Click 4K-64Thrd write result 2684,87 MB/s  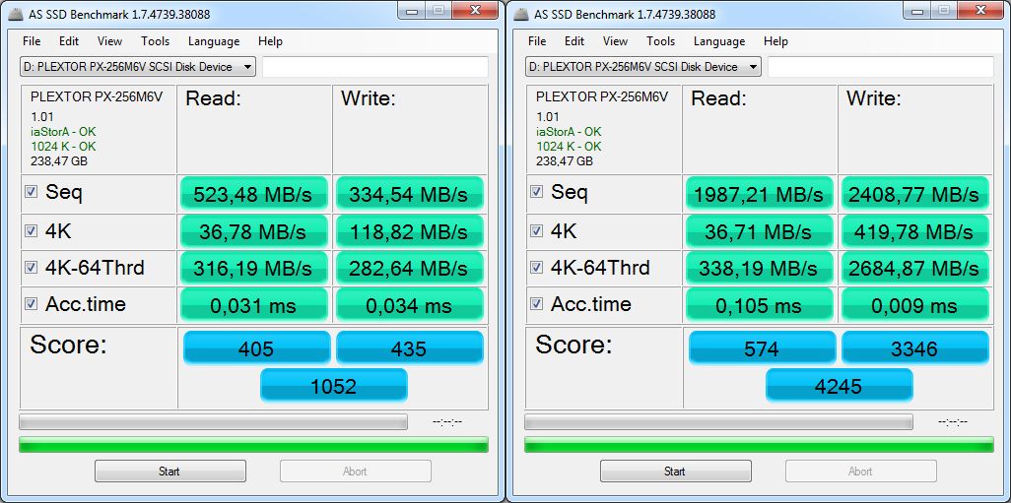[x=915, y=268]
